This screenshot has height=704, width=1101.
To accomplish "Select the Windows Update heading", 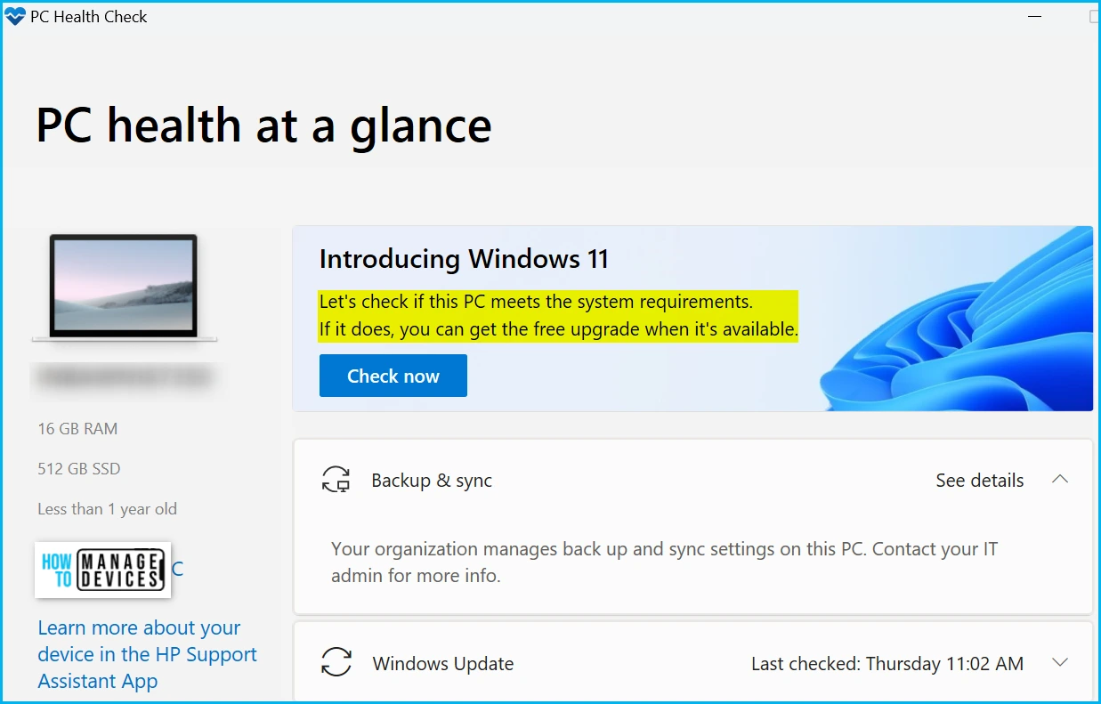I will click(443, 664).
